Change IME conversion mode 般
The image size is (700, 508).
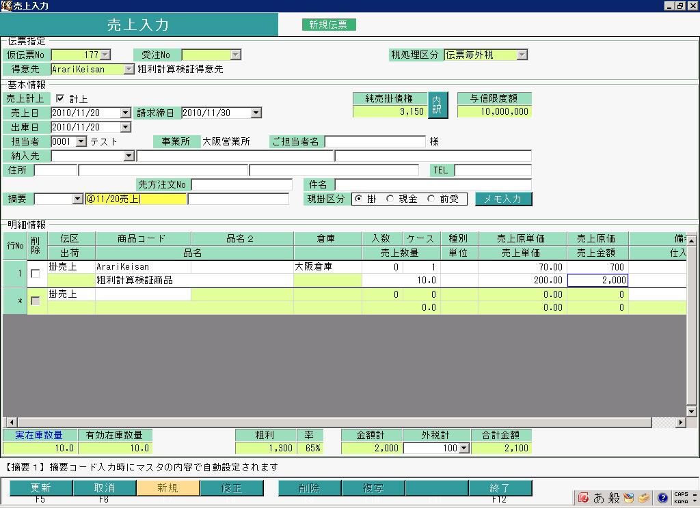[615, 497]
